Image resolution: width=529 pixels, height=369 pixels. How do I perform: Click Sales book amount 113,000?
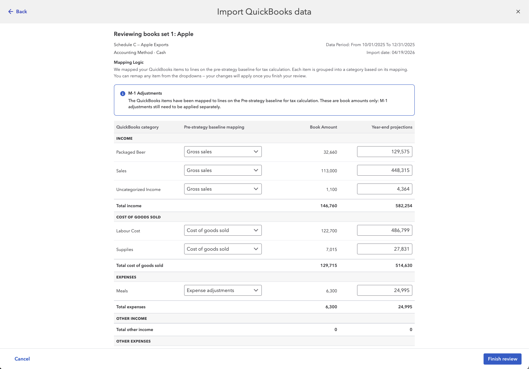(x=329, y=171)
